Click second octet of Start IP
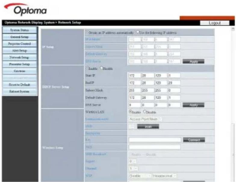 pyautogui.click(x=148, y=75)
